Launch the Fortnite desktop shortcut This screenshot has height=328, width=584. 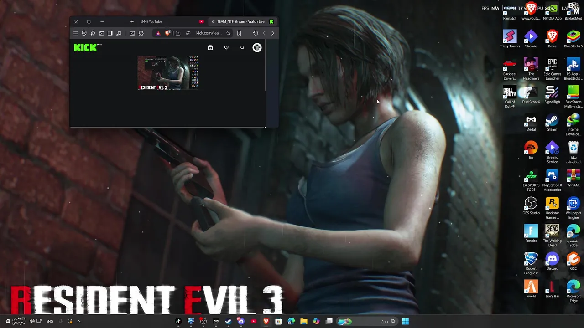pos(531,234)
